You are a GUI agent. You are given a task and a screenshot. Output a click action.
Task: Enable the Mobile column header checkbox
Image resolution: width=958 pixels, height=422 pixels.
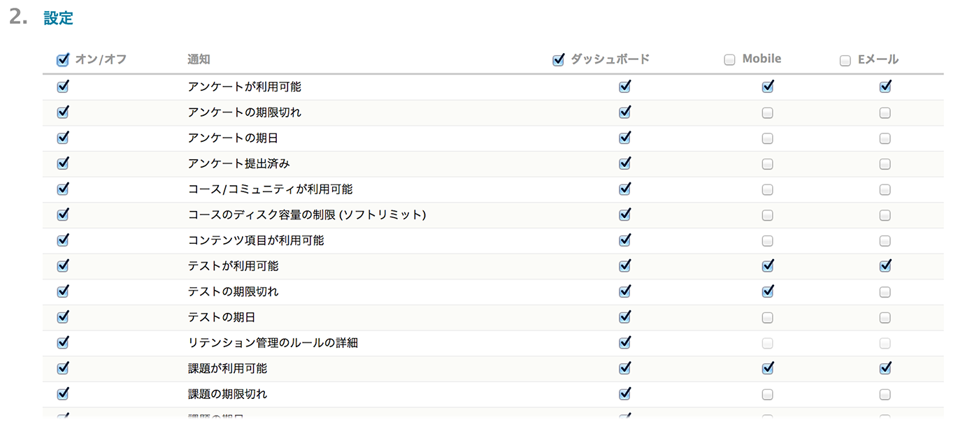coord(729,60)
